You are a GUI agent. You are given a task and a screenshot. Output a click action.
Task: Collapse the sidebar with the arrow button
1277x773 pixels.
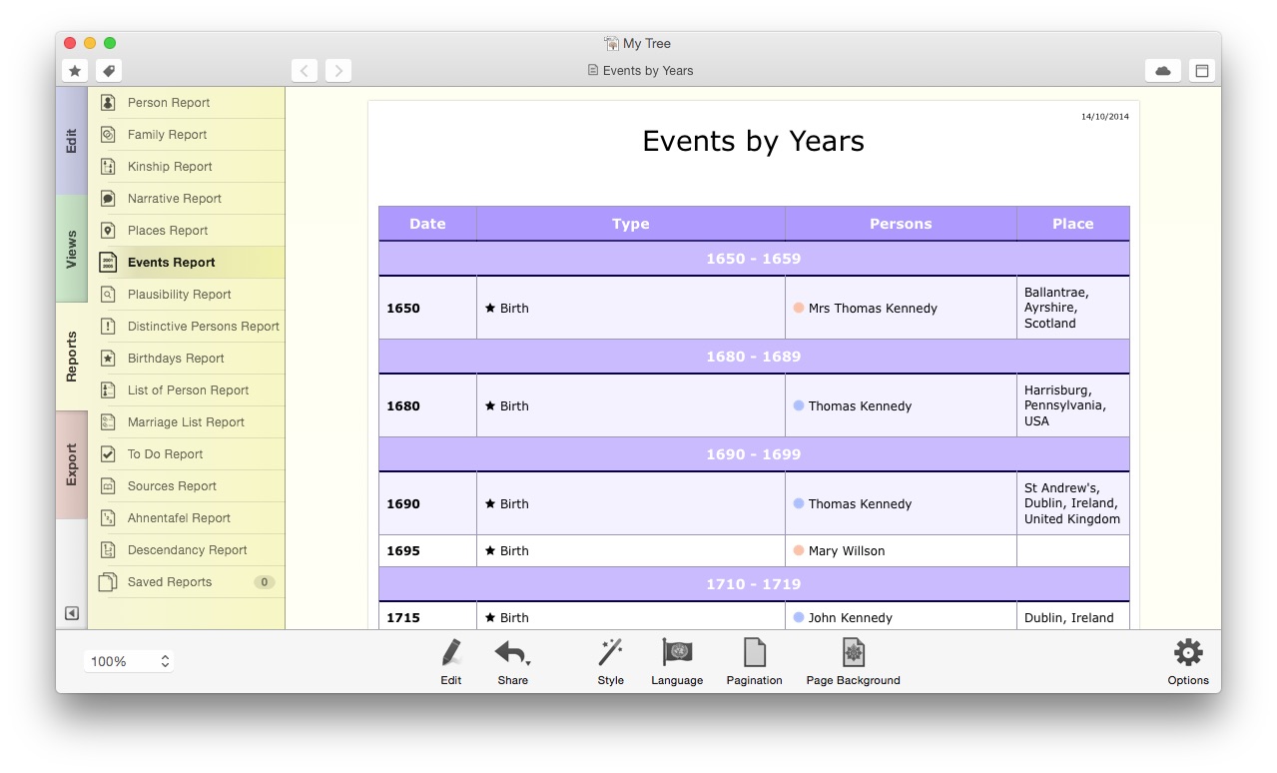click(72, 613)
